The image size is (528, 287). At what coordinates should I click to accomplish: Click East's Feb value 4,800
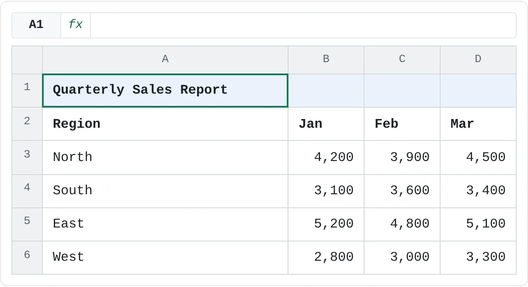[x=402, y=224]
